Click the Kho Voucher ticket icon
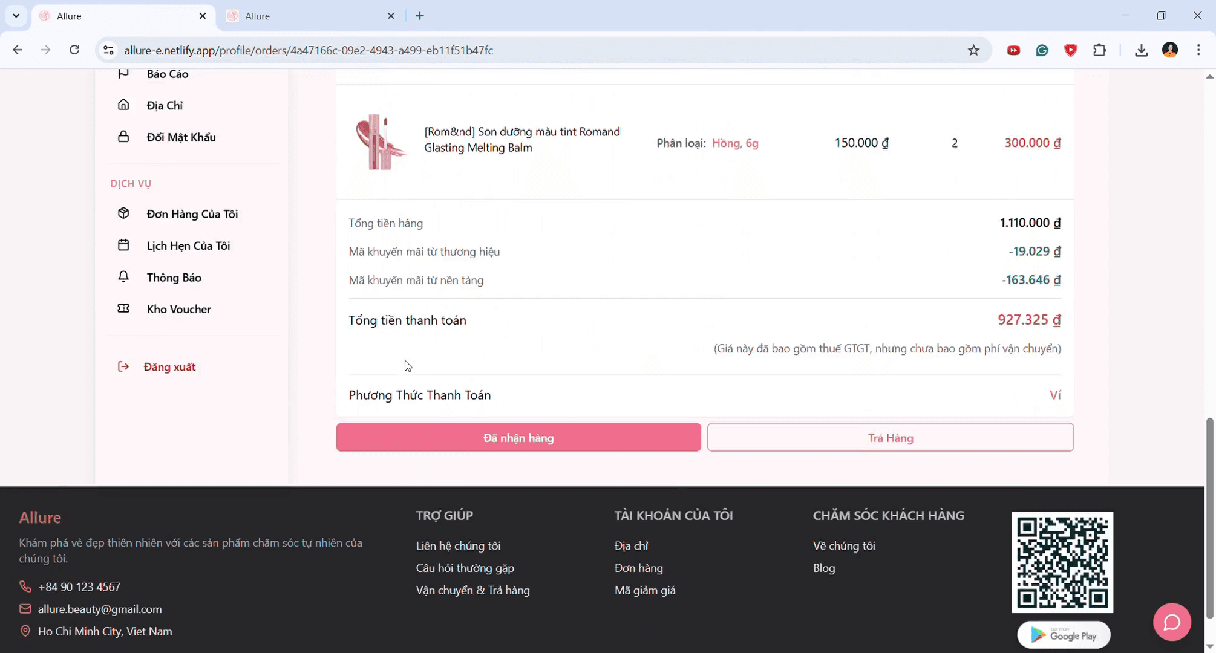Viewport: 1216px width, 653px height. pos(123,308)
